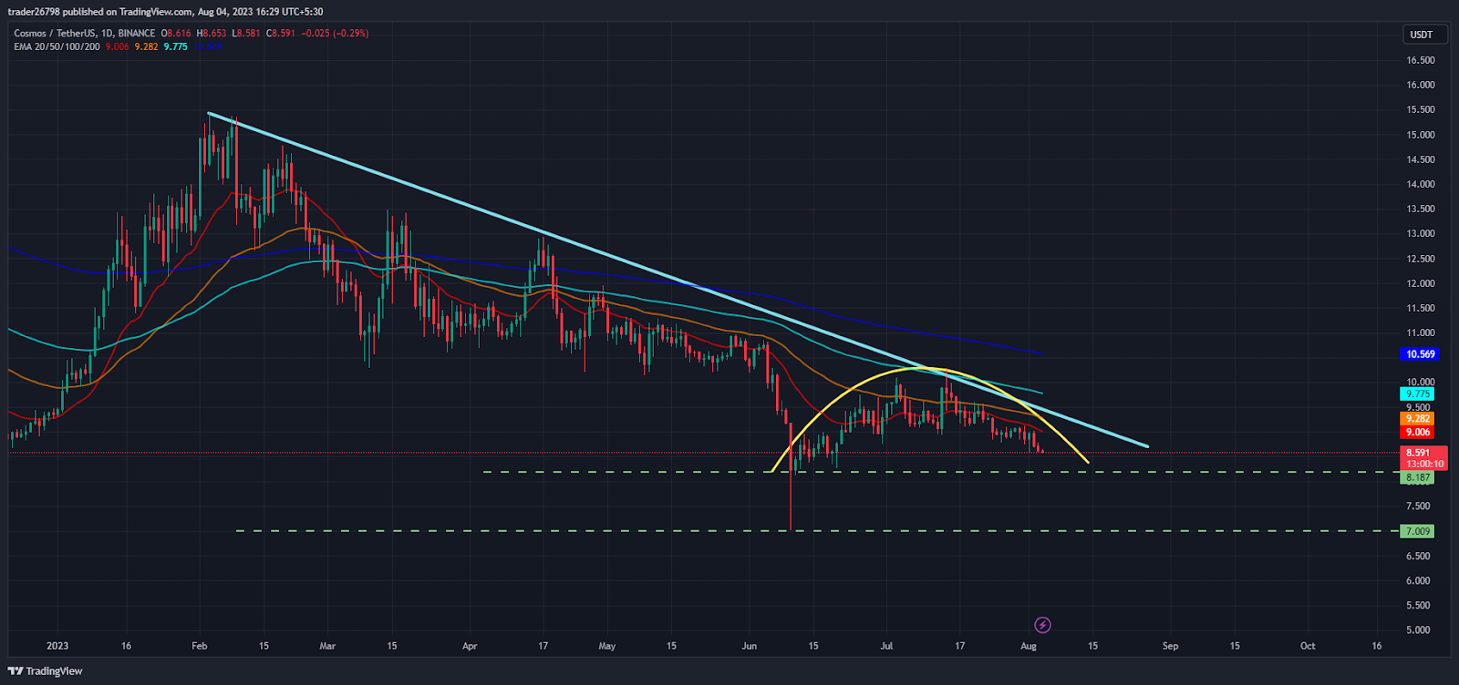Click the EMA 20/50/100/200 indicator label
This screenshot has width=1459, height=685.
click(57, 46)
